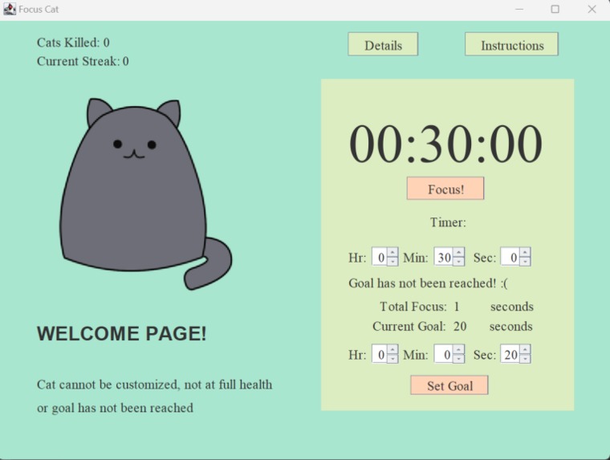Viewport: 610px width, 460px height.
Task: Open the Instructions page
Action: pyautogui.click(x=511, y=44)
